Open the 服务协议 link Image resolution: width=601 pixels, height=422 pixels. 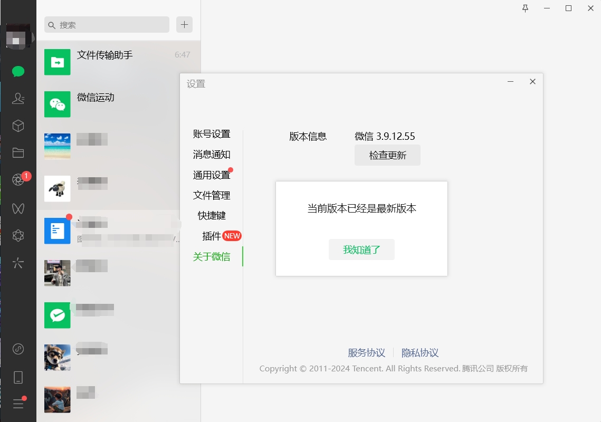coord(366,352)
